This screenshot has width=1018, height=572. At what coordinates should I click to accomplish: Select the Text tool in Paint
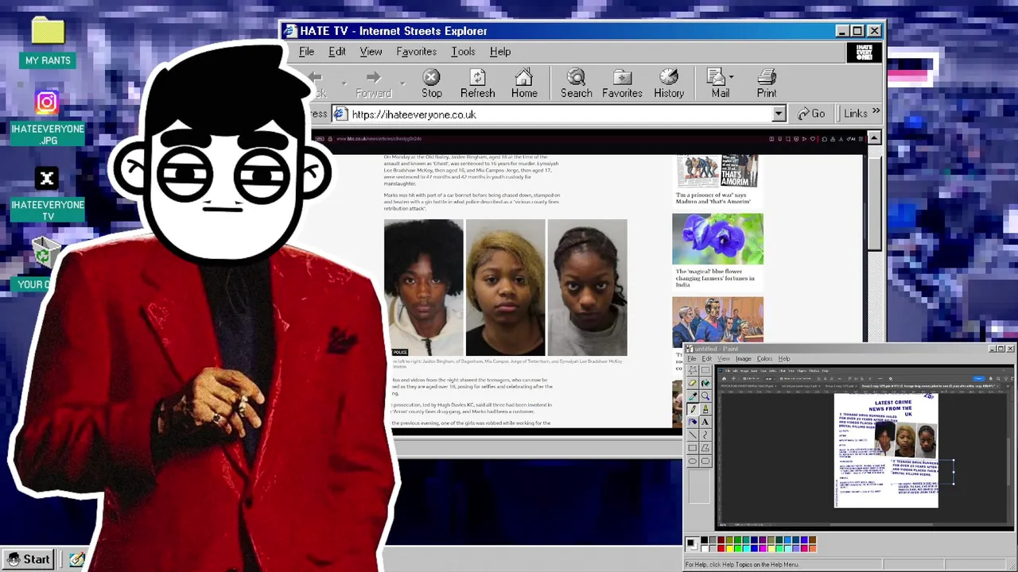(705, 422)
